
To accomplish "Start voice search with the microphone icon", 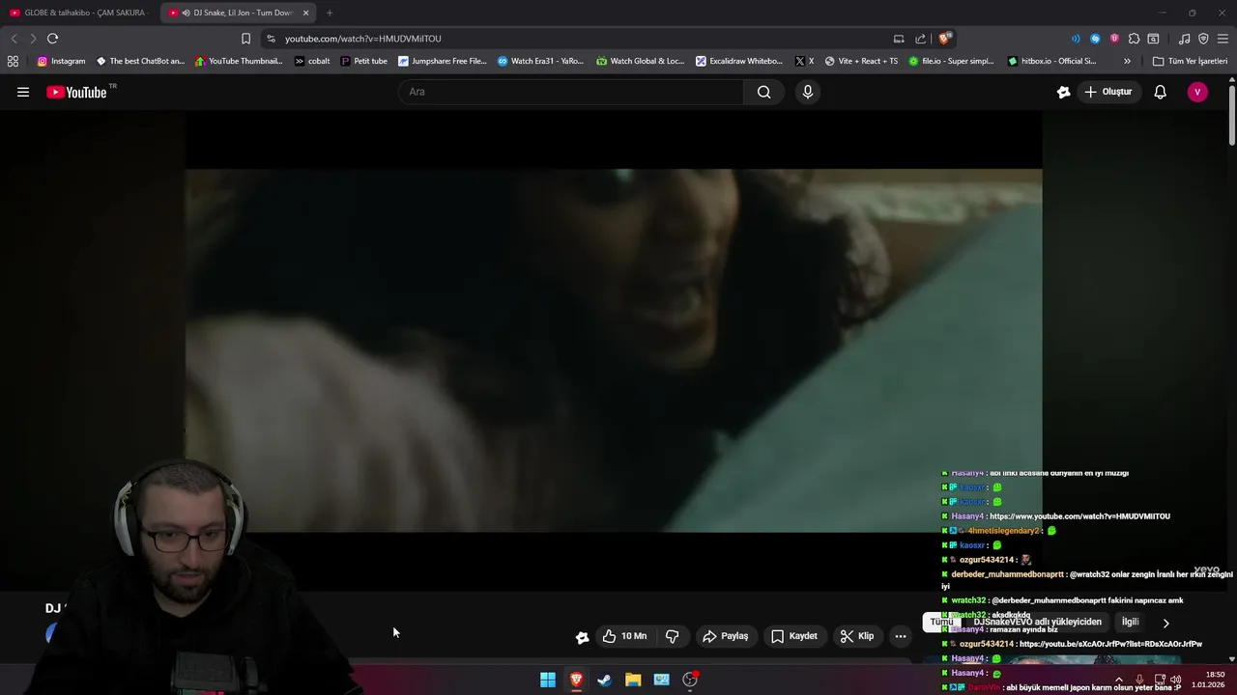I will coord(808,92).
